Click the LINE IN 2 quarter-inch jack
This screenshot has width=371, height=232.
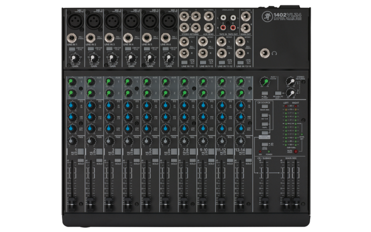90,38
